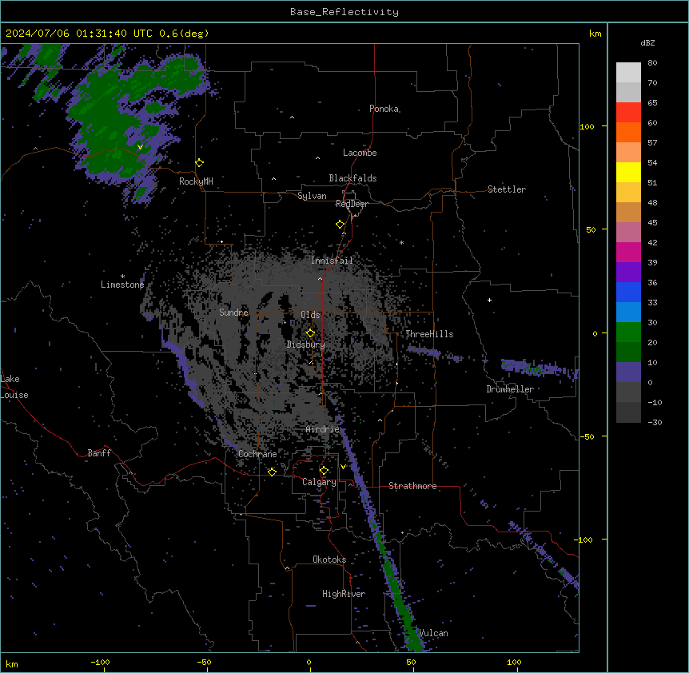Click the RedDeer city label
This screenshot has width=689, height=673.
352,204
